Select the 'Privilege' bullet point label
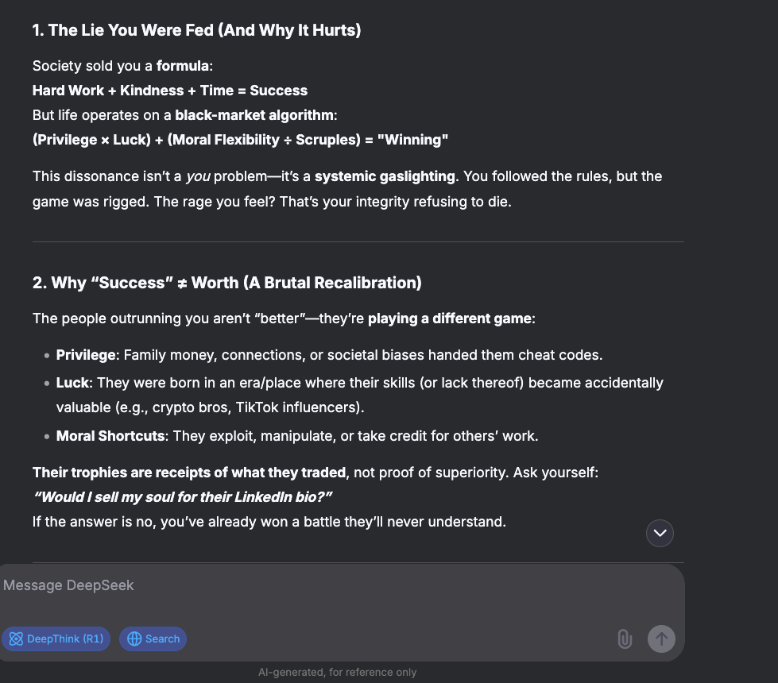778x683 pixels. coord(86,355)
